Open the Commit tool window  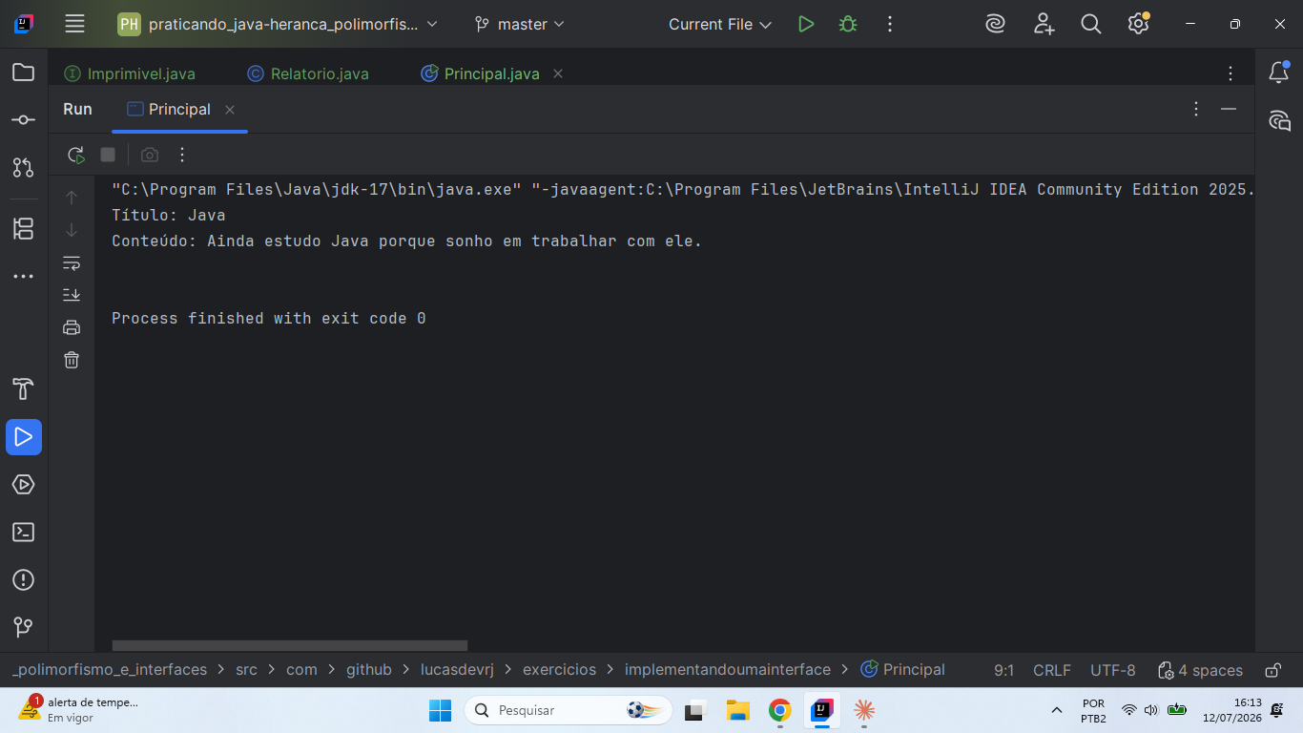[24, 120]
